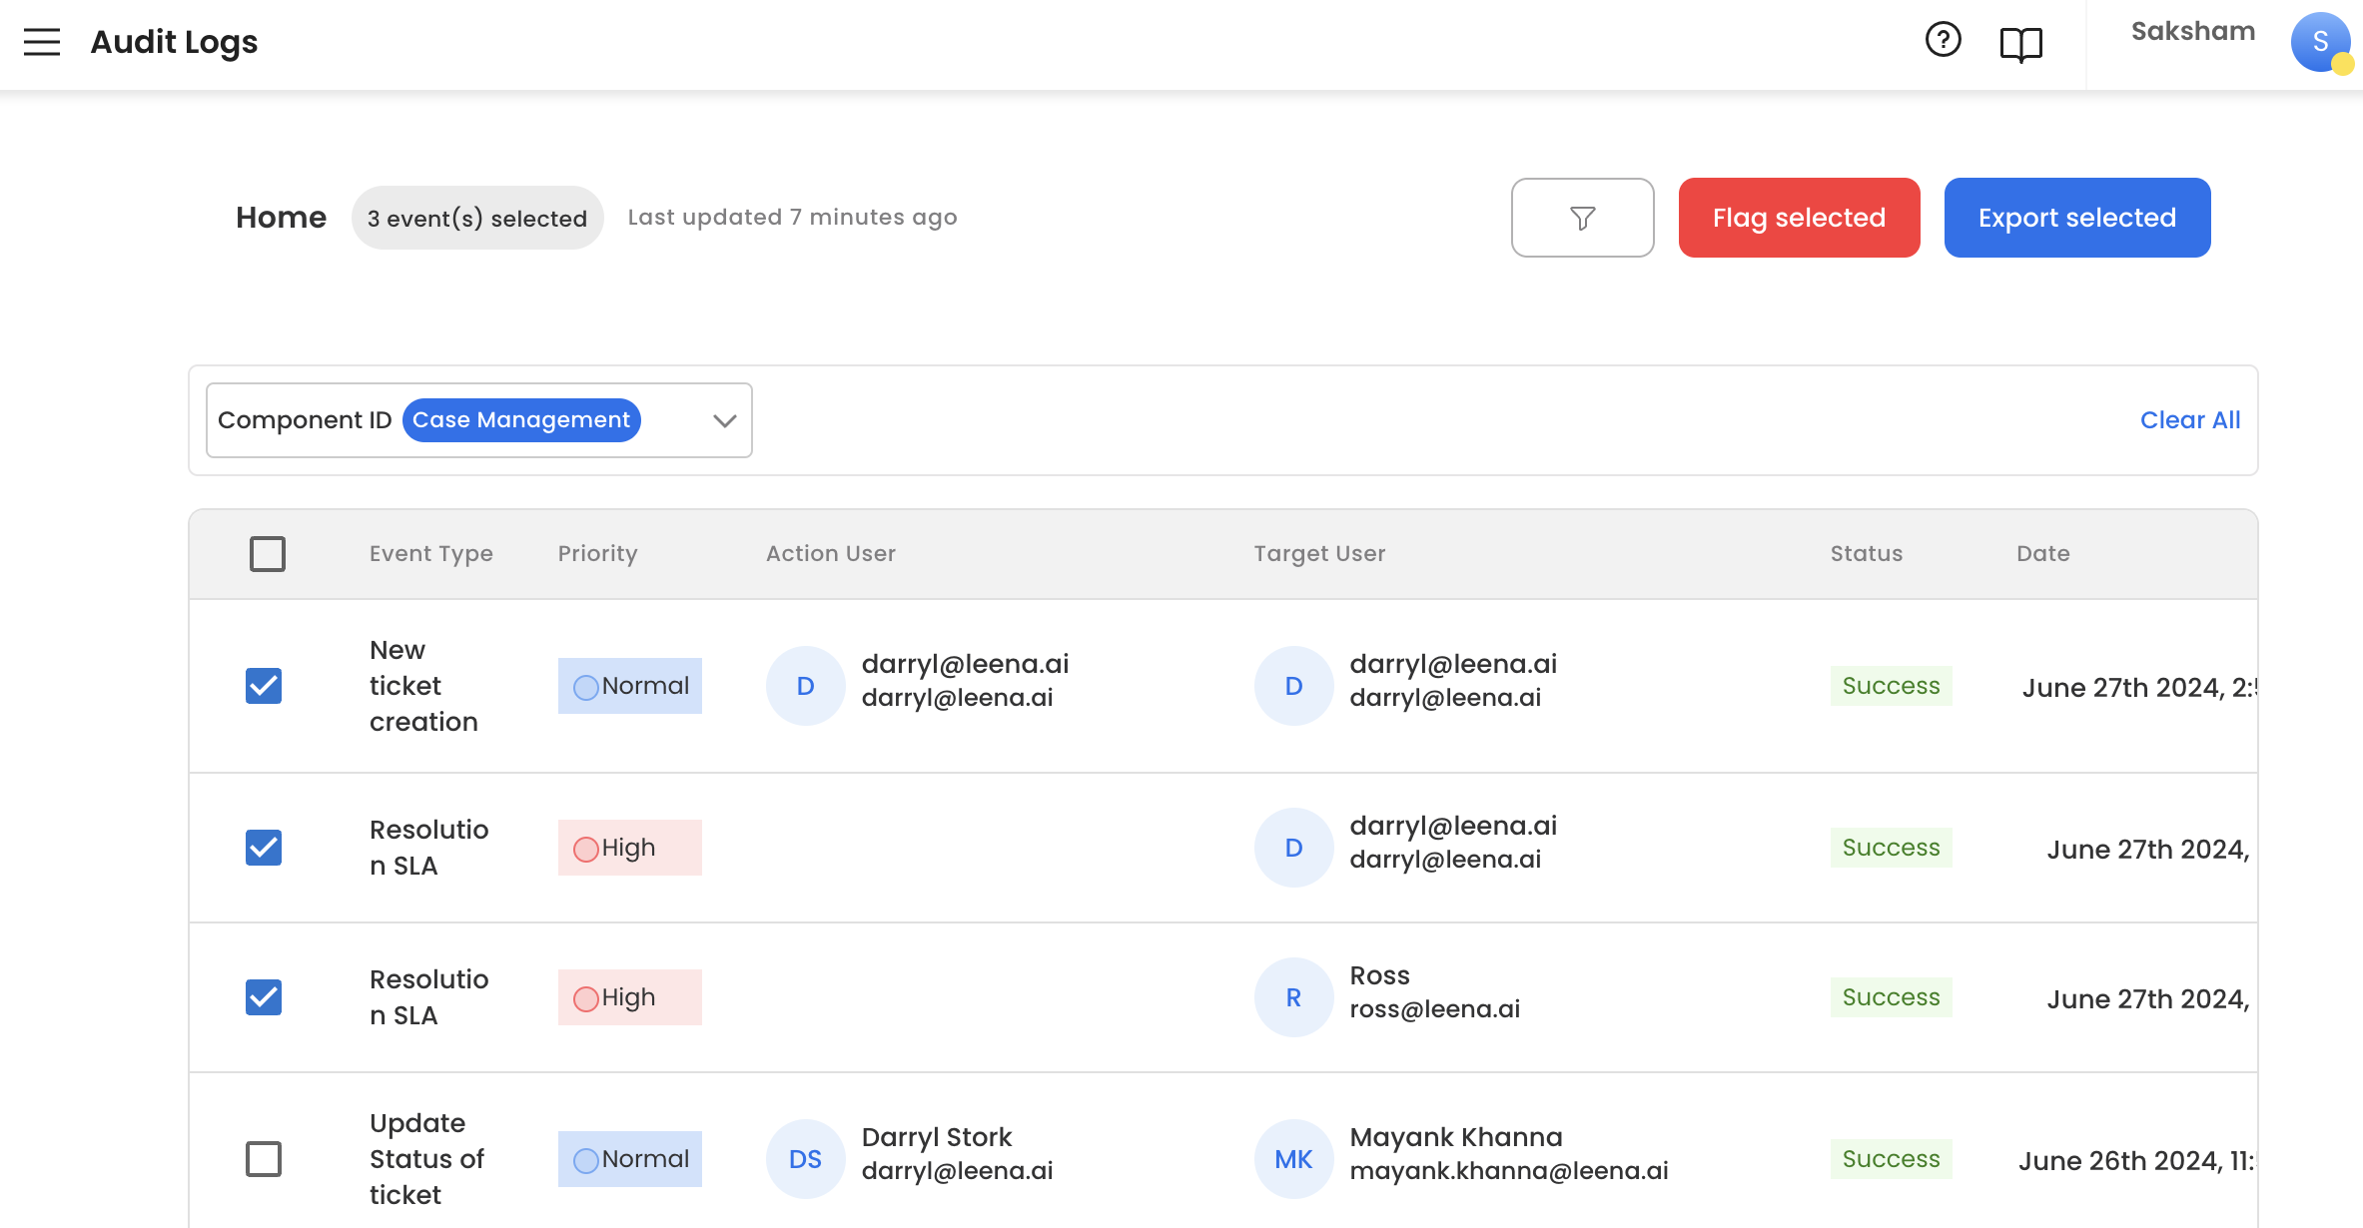Click darryl's D avatar in Action User column
The image size is (2363, 1228).
(x=805, y=686)
